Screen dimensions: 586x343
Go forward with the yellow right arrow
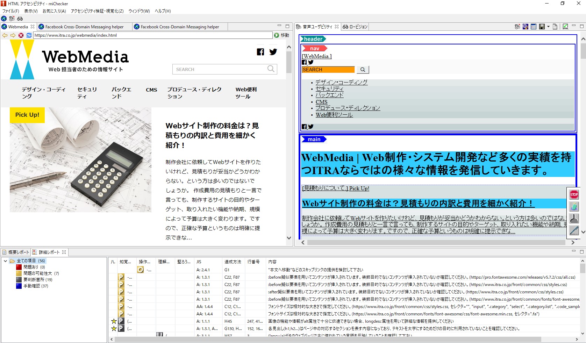pyautogui.click(x=13, y=35)
